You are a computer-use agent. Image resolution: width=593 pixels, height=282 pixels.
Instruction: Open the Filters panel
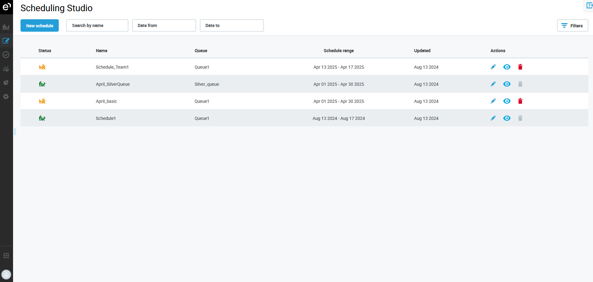coord(572,25)
